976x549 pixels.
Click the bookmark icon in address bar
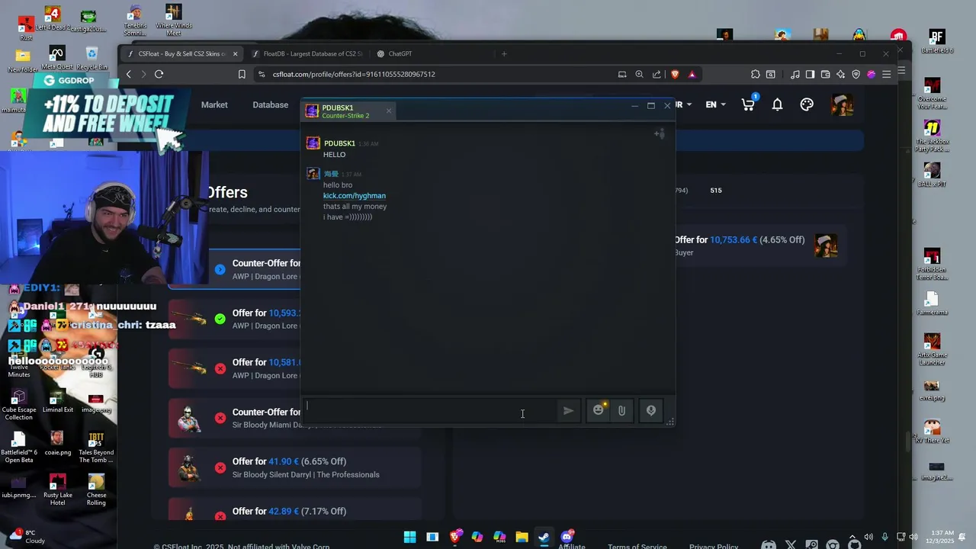click(x=242, y=74)
